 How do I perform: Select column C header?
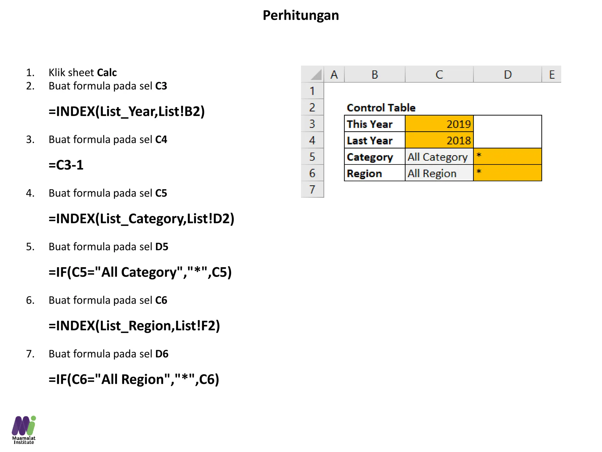439,74
